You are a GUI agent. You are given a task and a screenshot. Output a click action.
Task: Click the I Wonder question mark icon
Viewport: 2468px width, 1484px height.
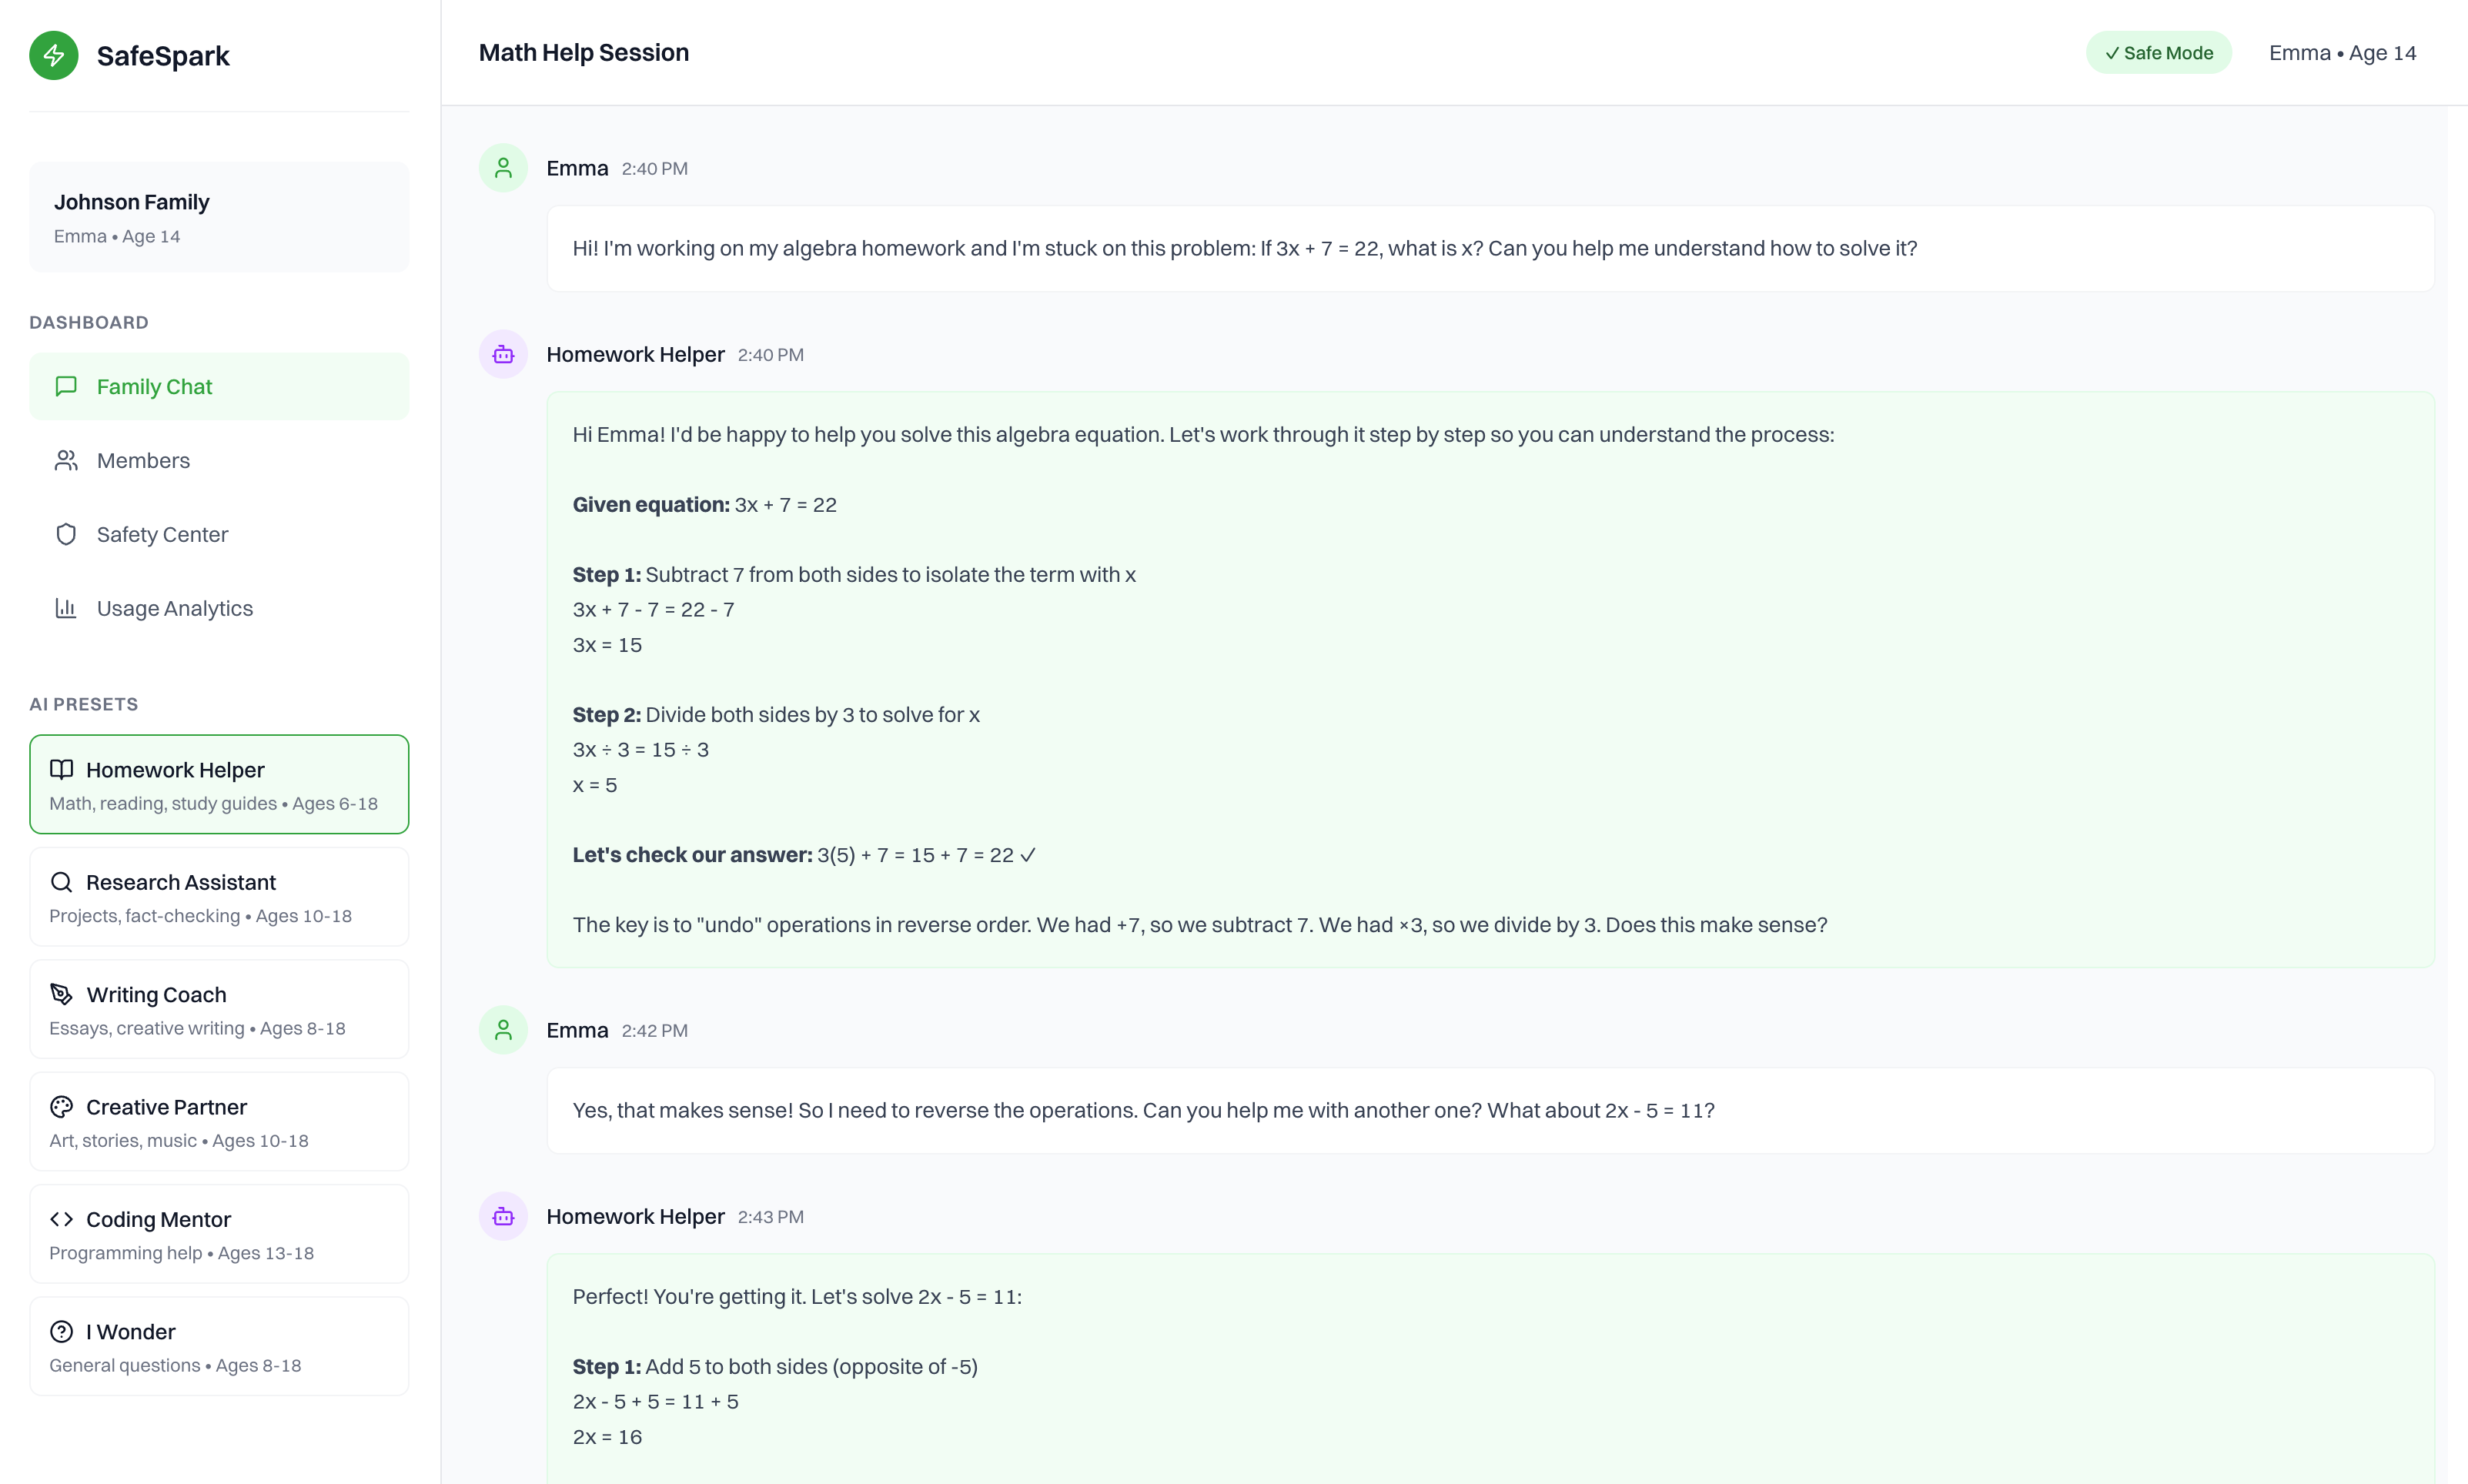[x=62, y=1331]
